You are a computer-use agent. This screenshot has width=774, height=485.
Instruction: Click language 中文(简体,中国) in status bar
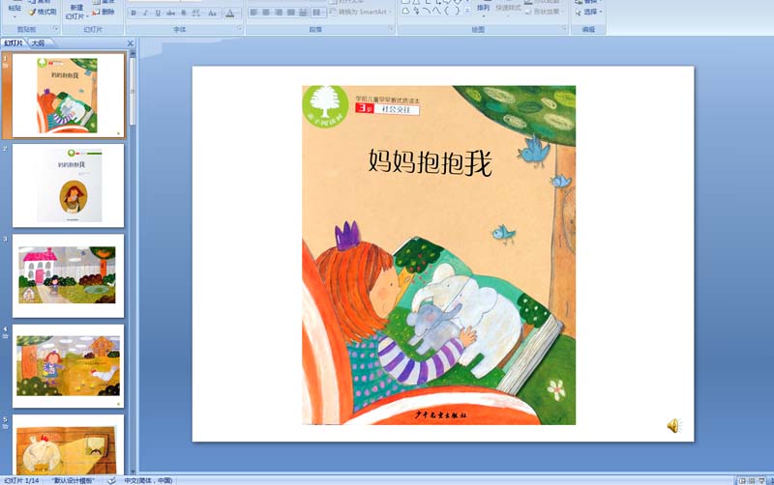coord(148,480)
